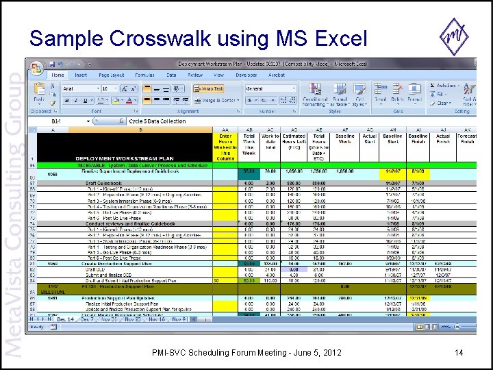Screen dimensions: 493x370
Task: Apply the percent style format
Action: pos(264,100)
